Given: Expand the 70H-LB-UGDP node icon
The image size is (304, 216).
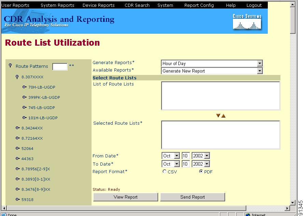Looking at the screenshot, I should point(25,87).
